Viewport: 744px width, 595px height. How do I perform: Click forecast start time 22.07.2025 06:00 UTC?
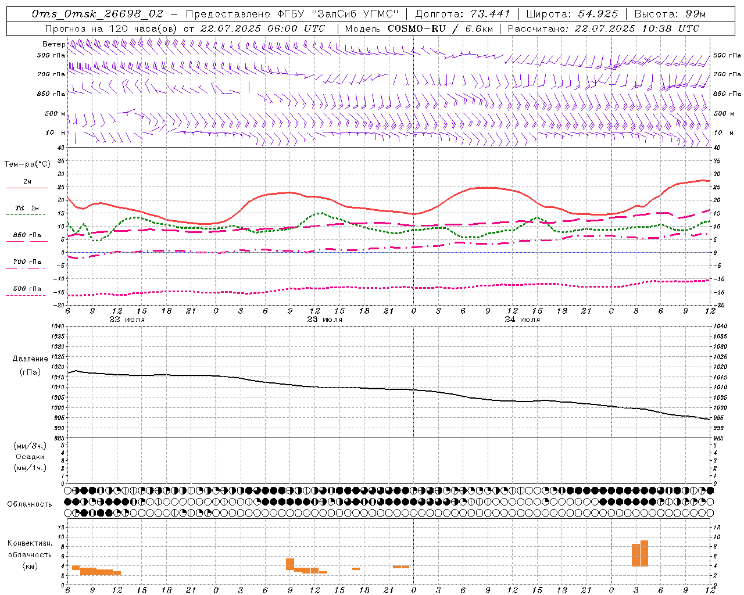pos(263,28)
